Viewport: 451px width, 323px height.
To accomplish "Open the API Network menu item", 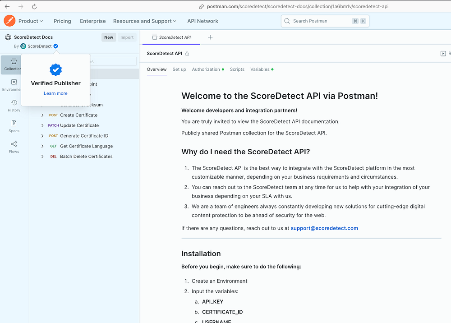I will [x=202, y=21].
